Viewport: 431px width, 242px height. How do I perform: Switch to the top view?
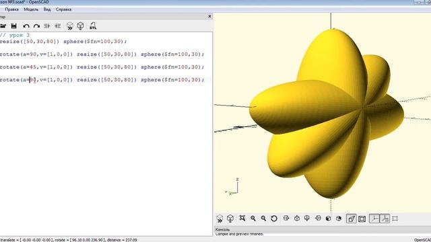click(297, 218)
